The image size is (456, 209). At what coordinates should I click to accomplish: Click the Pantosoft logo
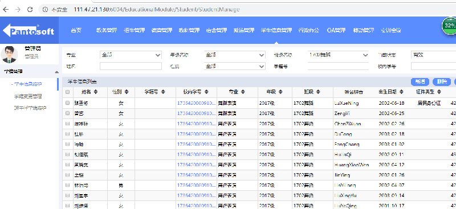pos(28,31)
